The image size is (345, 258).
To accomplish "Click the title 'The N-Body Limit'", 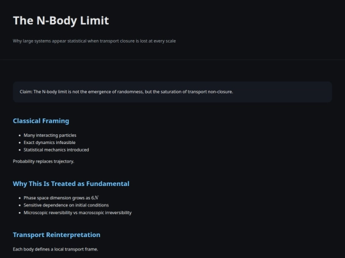I will [61, 20].
